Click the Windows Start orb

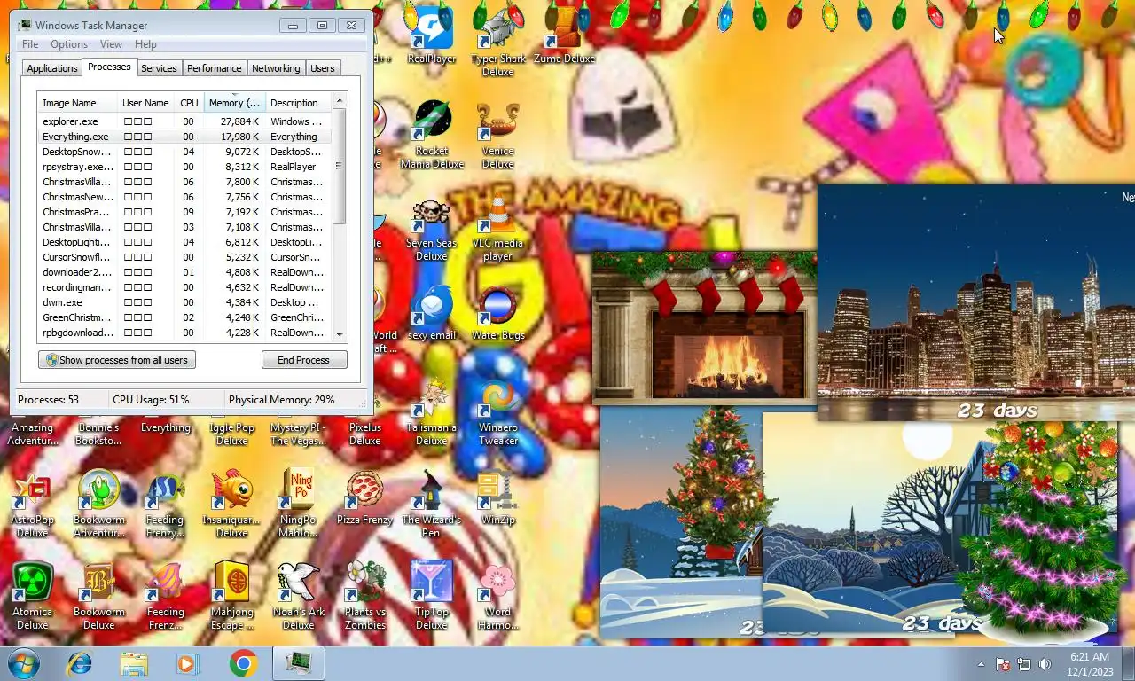[x=24, y=663]
